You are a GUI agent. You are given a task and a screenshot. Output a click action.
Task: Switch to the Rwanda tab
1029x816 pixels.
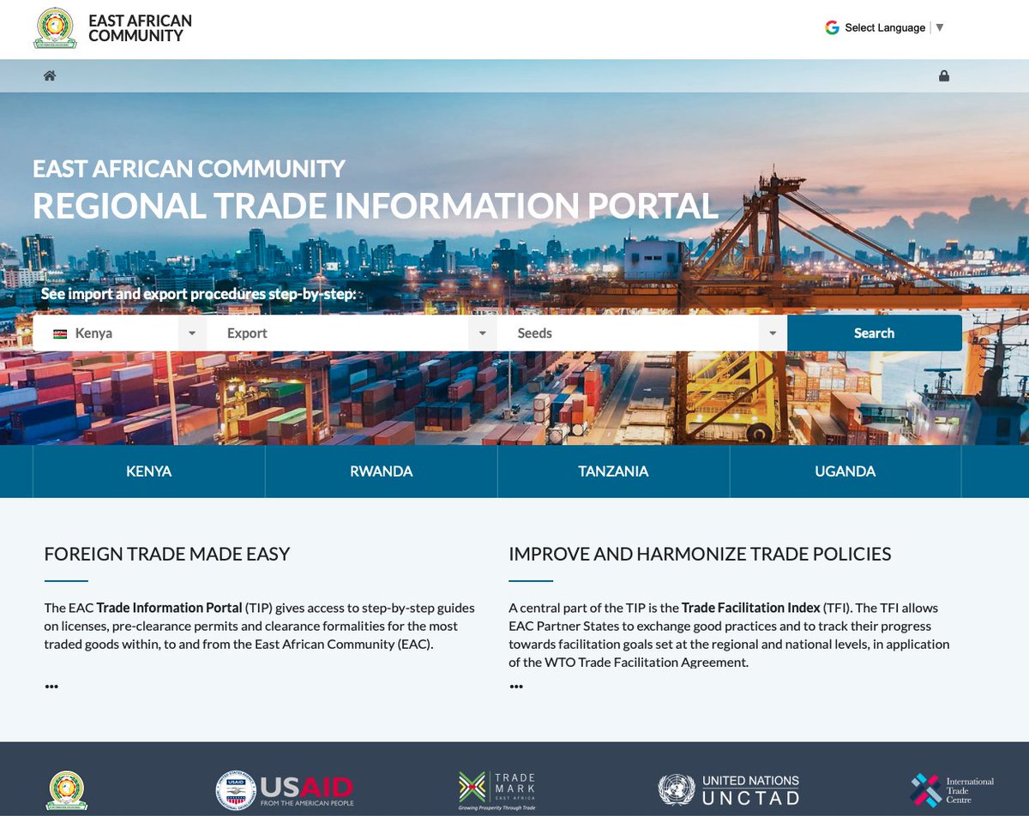[381, 471]
